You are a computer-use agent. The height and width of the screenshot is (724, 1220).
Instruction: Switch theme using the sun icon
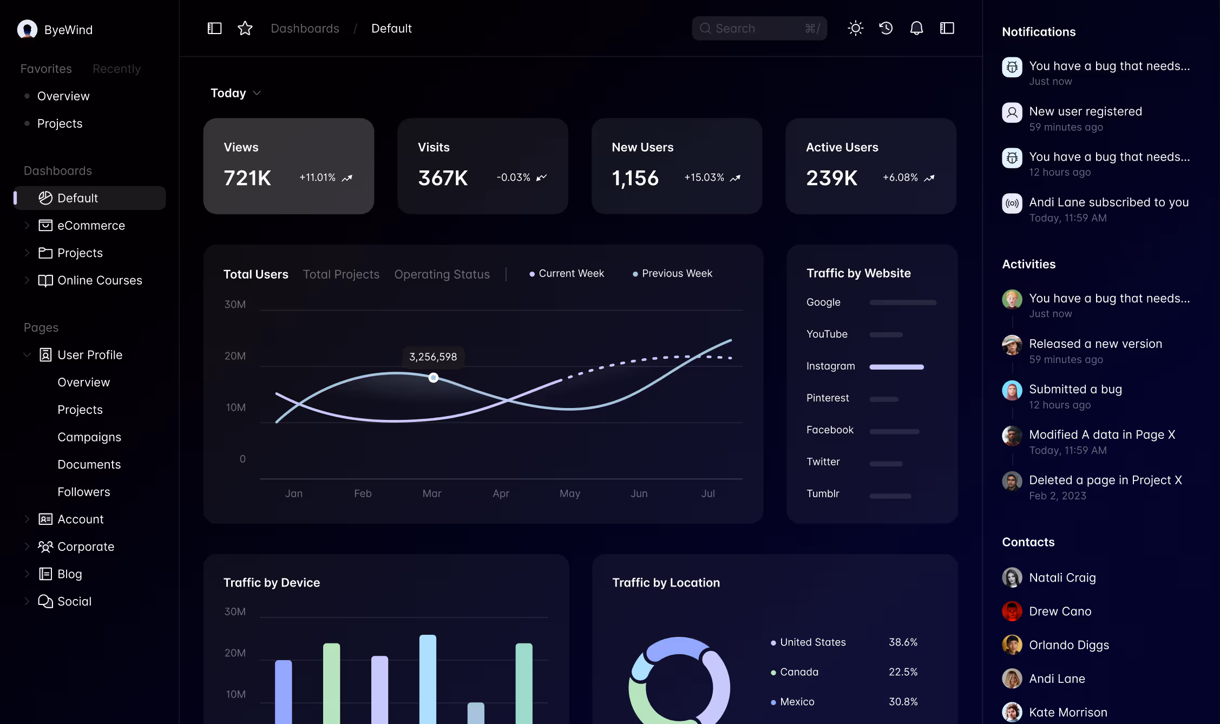click(x=855, y=28)
